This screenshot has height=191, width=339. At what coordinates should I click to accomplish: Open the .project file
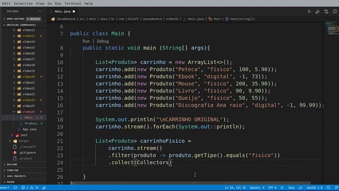coord(25,159)
